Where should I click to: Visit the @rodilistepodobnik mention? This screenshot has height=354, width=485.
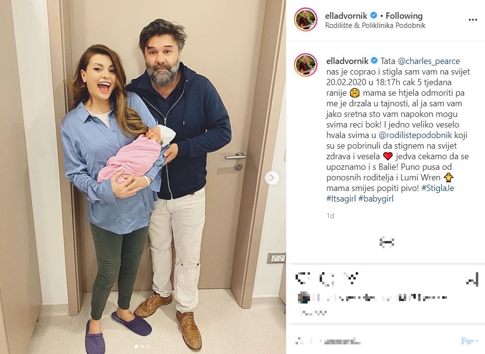[x=415, y=135]
